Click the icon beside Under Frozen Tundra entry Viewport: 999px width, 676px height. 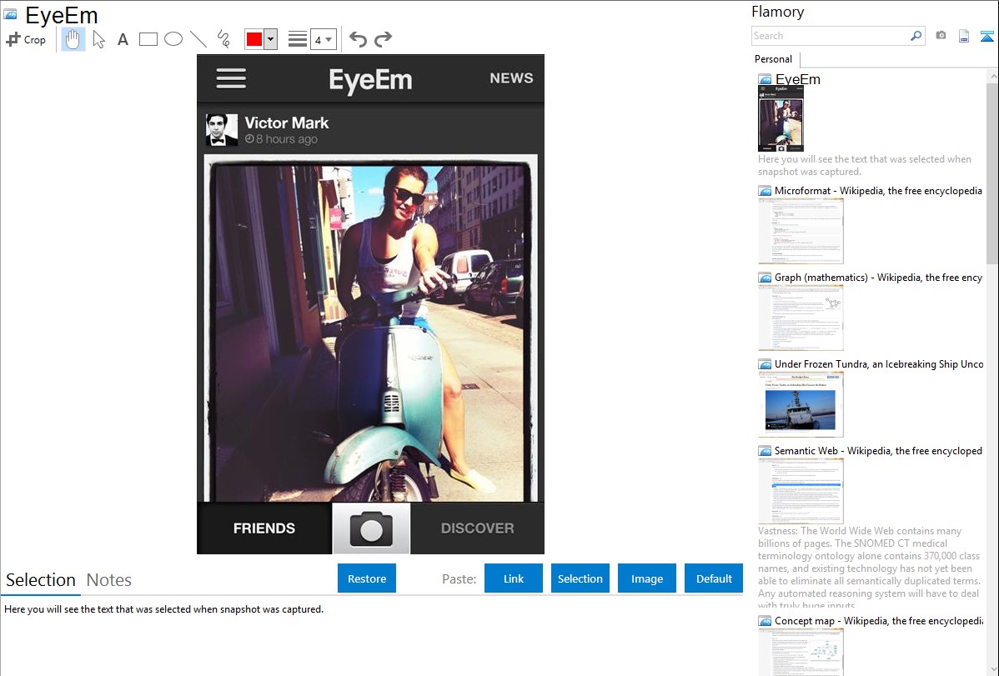click(765, 363)
